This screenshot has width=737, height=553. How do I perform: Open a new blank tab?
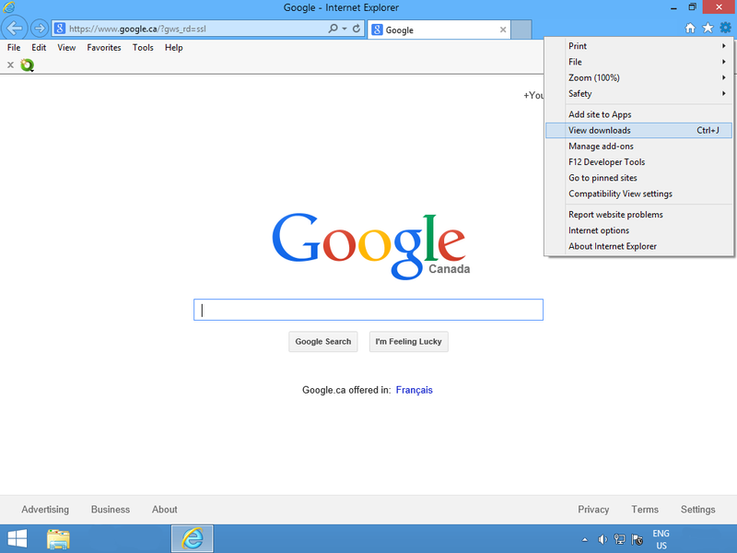(521, 29)
